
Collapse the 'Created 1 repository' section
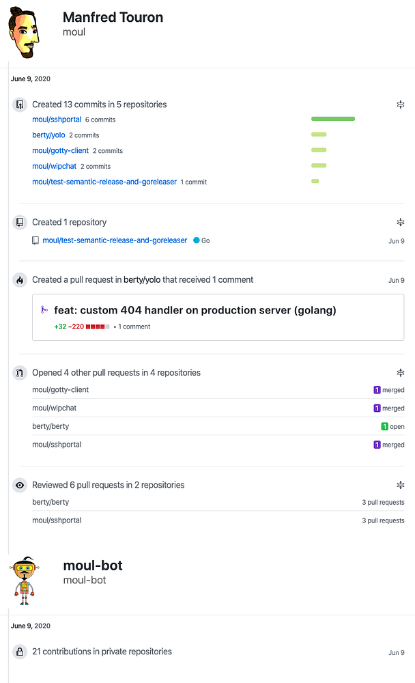(401, 222)
